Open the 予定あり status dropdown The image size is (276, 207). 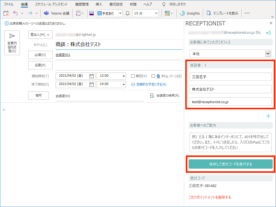pyautogui.click(x=120, y=13)
